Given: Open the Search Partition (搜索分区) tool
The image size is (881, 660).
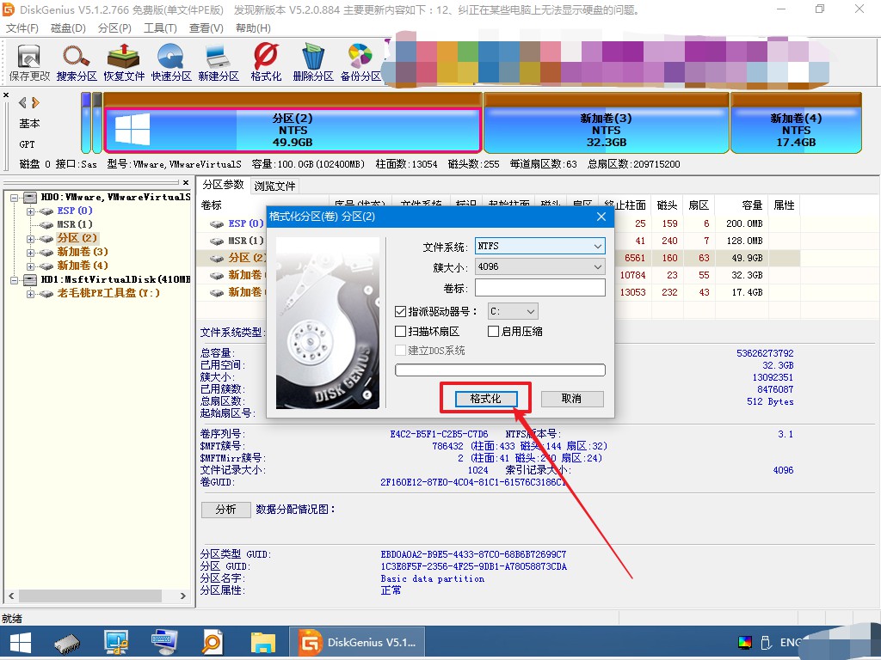Looking at the screenshot, I should click(77, 62).
